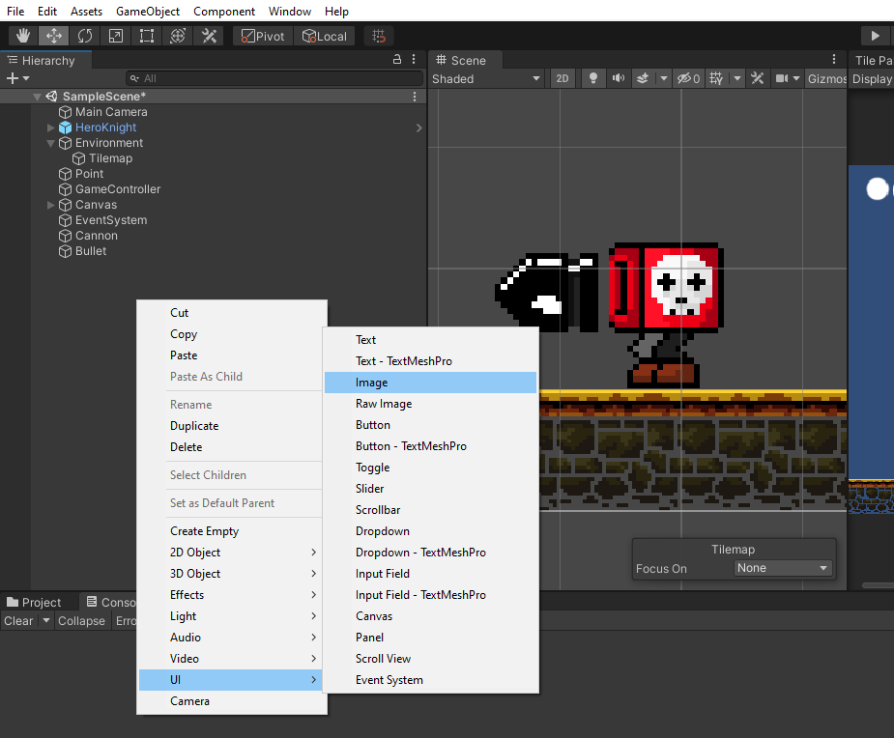The image size is (894, 738).
Task: Toggle Local handle rotation mode
Action: [x=324, y=35]
